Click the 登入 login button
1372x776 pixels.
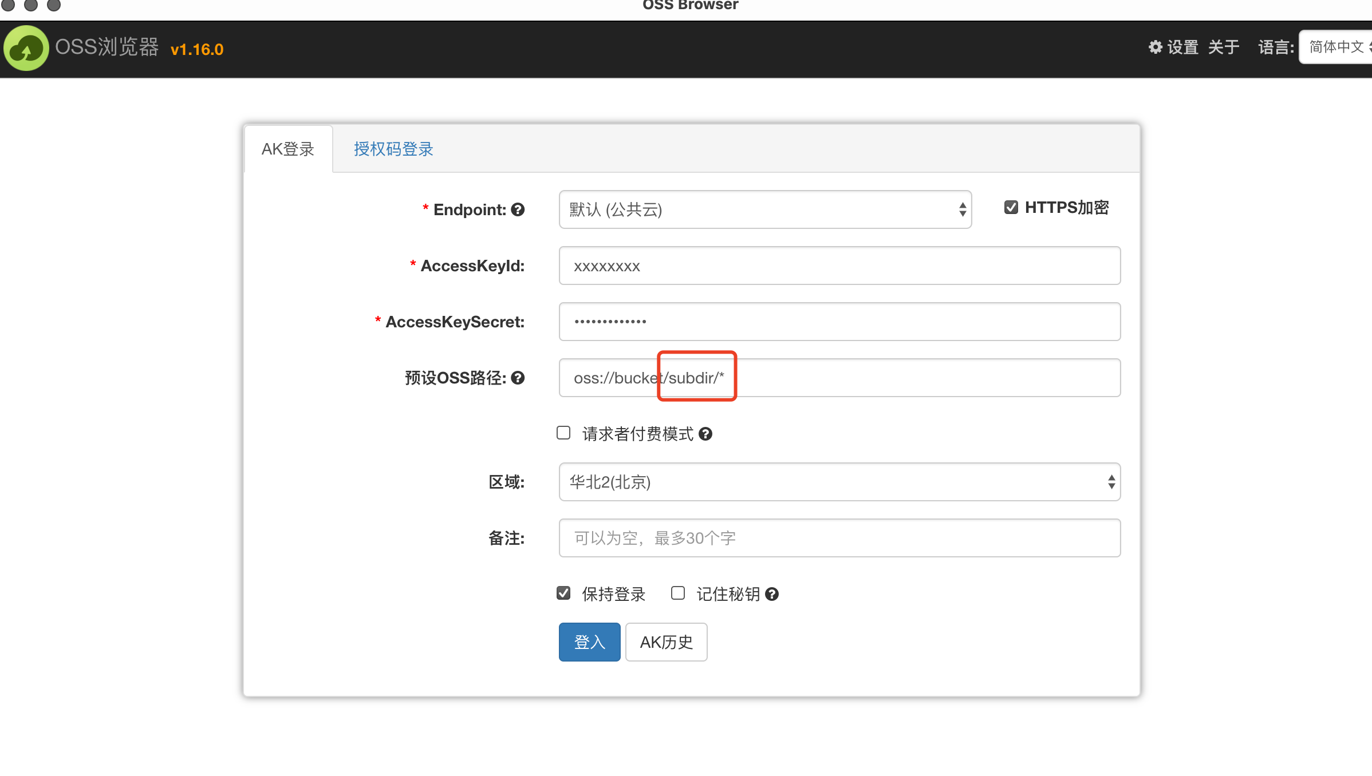tap(589, 642)
